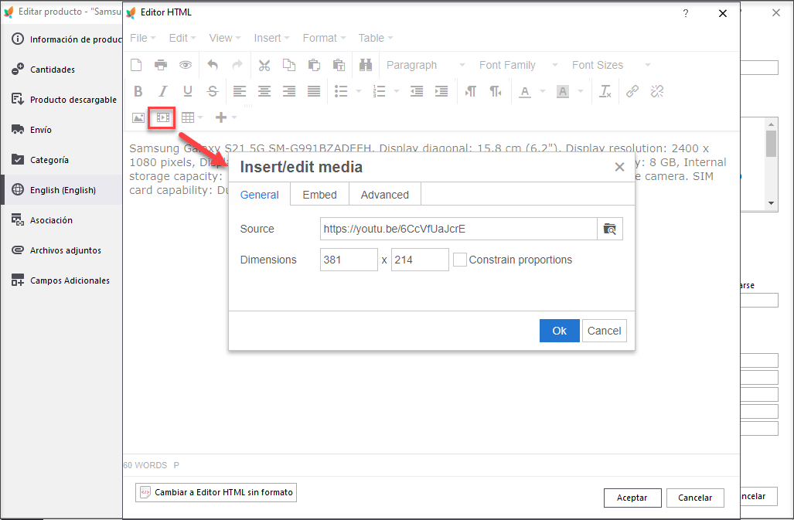Viewport: 794px width, 520px height.
Task: Click the Insert image icon
Action: tap(138, 117)
